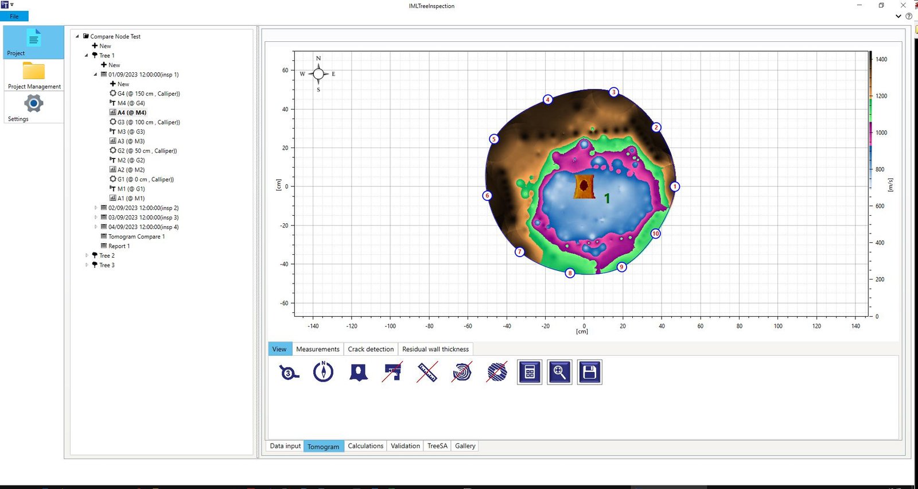This screenshot has height=489, width=918.
Task: Open the calculator button in View toolbar
Action: click(530, 372)
